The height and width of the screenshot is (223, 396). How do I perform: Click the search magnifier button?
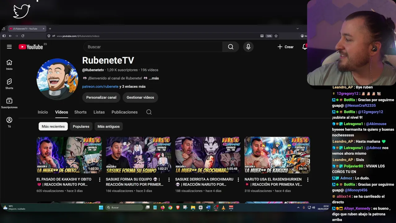[230, 47]
